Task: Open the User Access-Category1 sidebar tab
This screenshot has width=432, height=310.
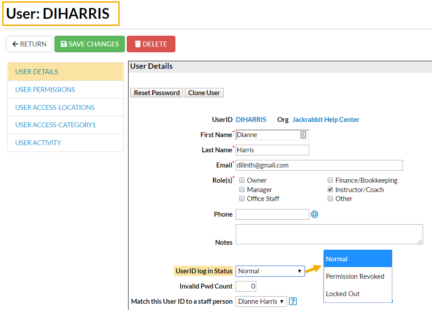Action: click(x=66, y=125)
